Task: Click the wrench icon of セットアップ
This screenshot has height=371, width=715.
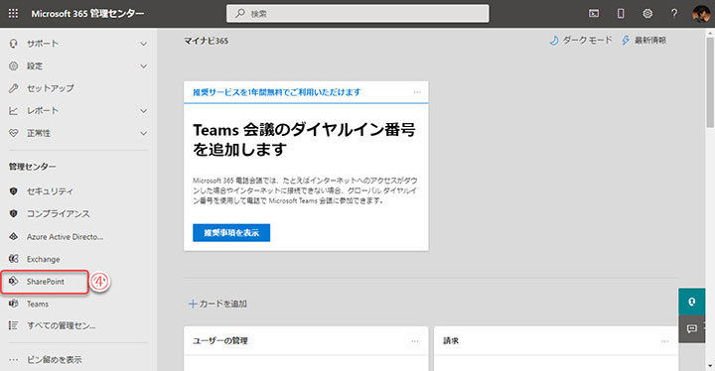Action: point(13,88)
